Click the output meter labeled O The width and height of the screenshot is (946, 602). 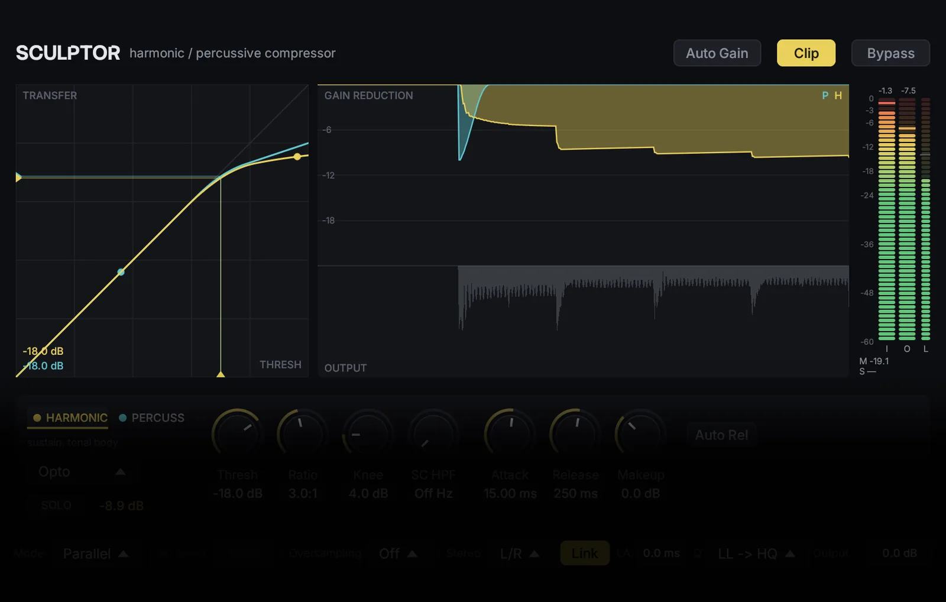(x=907, y=219)
